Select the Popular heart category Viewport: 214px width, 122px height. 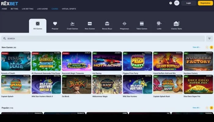pyautogui.click(x=55, y=26)
